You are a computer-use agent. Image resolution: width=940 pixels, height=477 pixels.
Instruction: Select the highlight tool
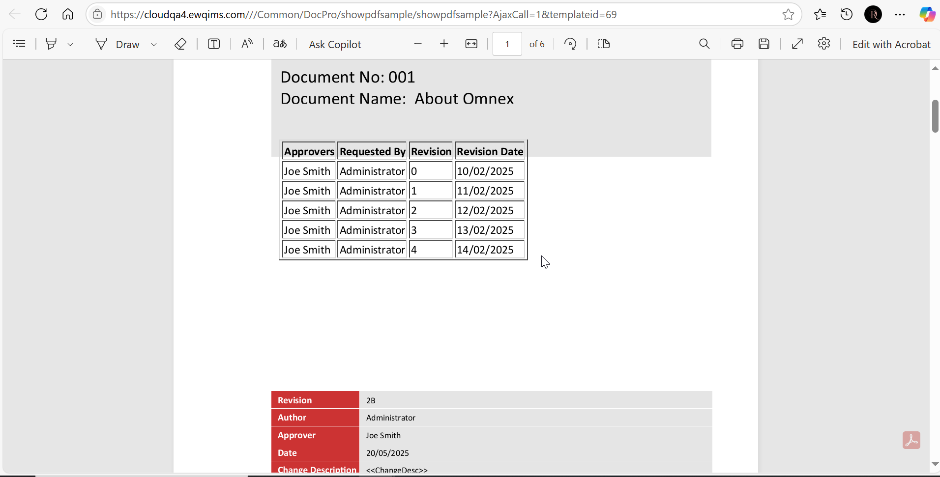(x=51, y=44)
